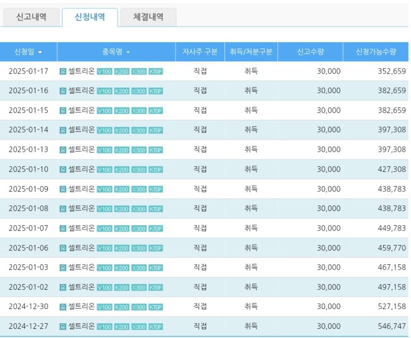Select the K200 badge in the 2025-01-15 row
The height and width of the screenshot is (338, 411).
pyautogui.click(x=122, y=111)
